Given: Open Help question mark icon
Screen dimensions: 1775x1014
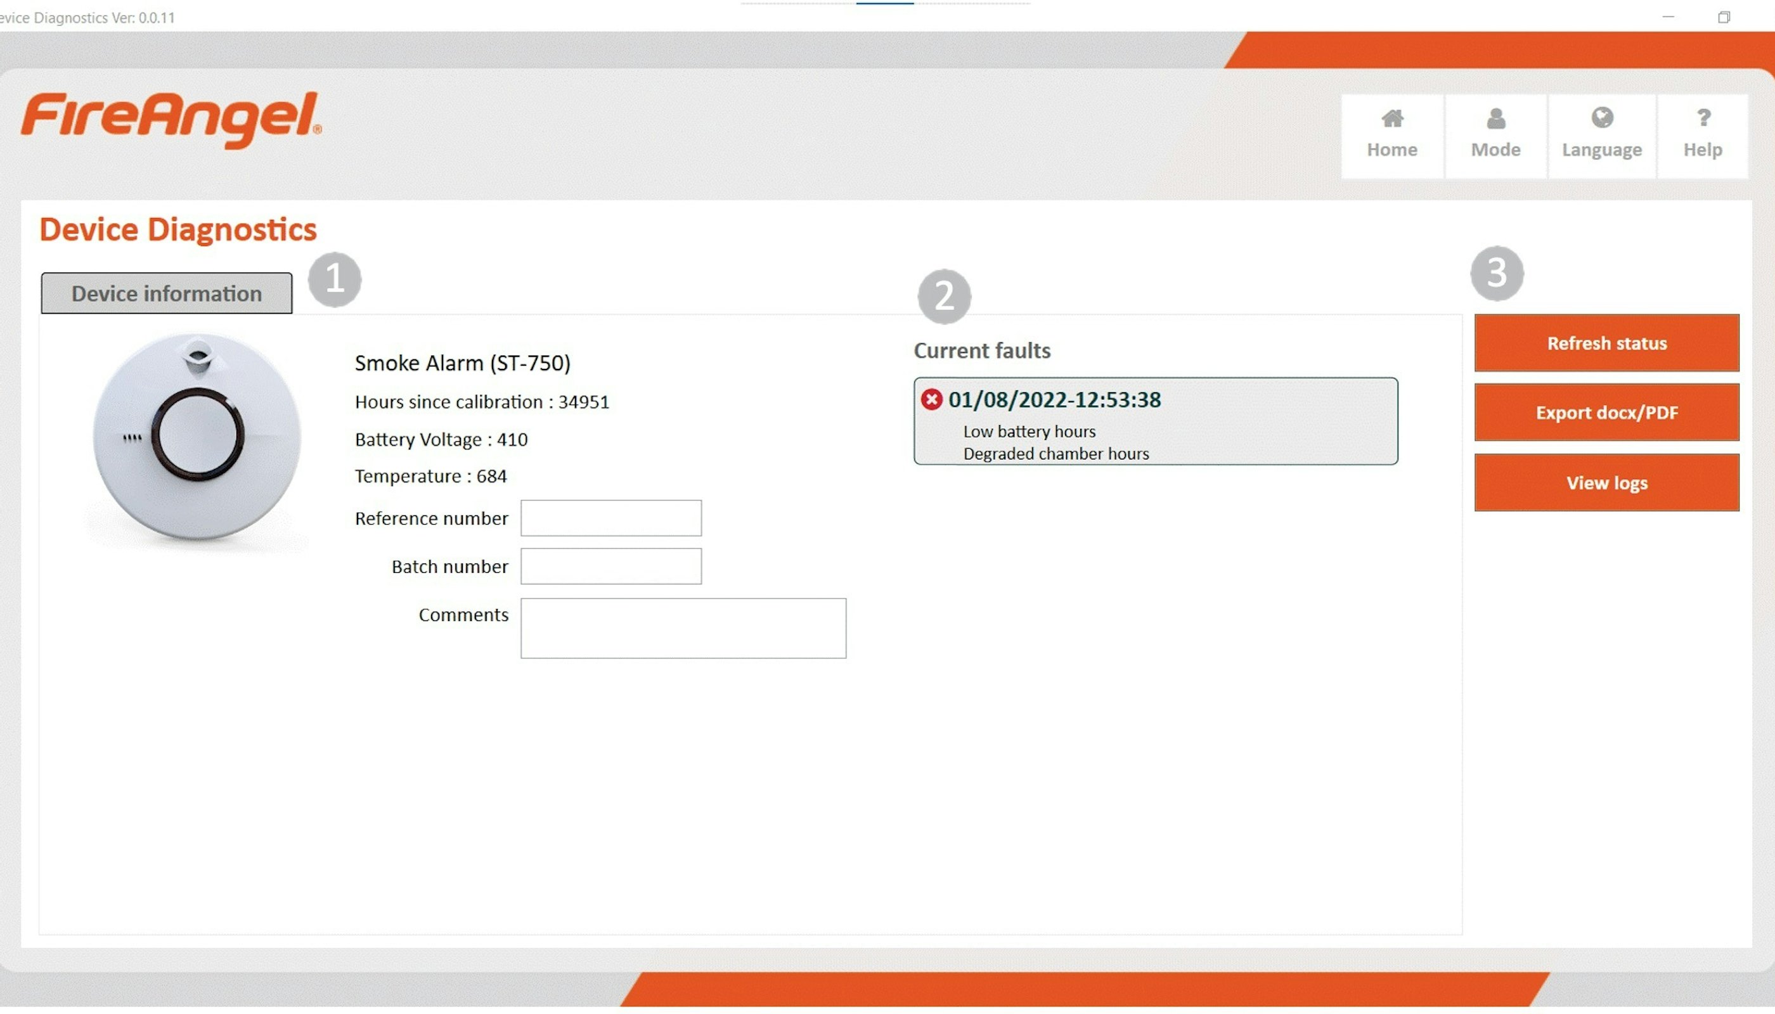Looking at the screenshot, I should click(x=1703, y=118).
